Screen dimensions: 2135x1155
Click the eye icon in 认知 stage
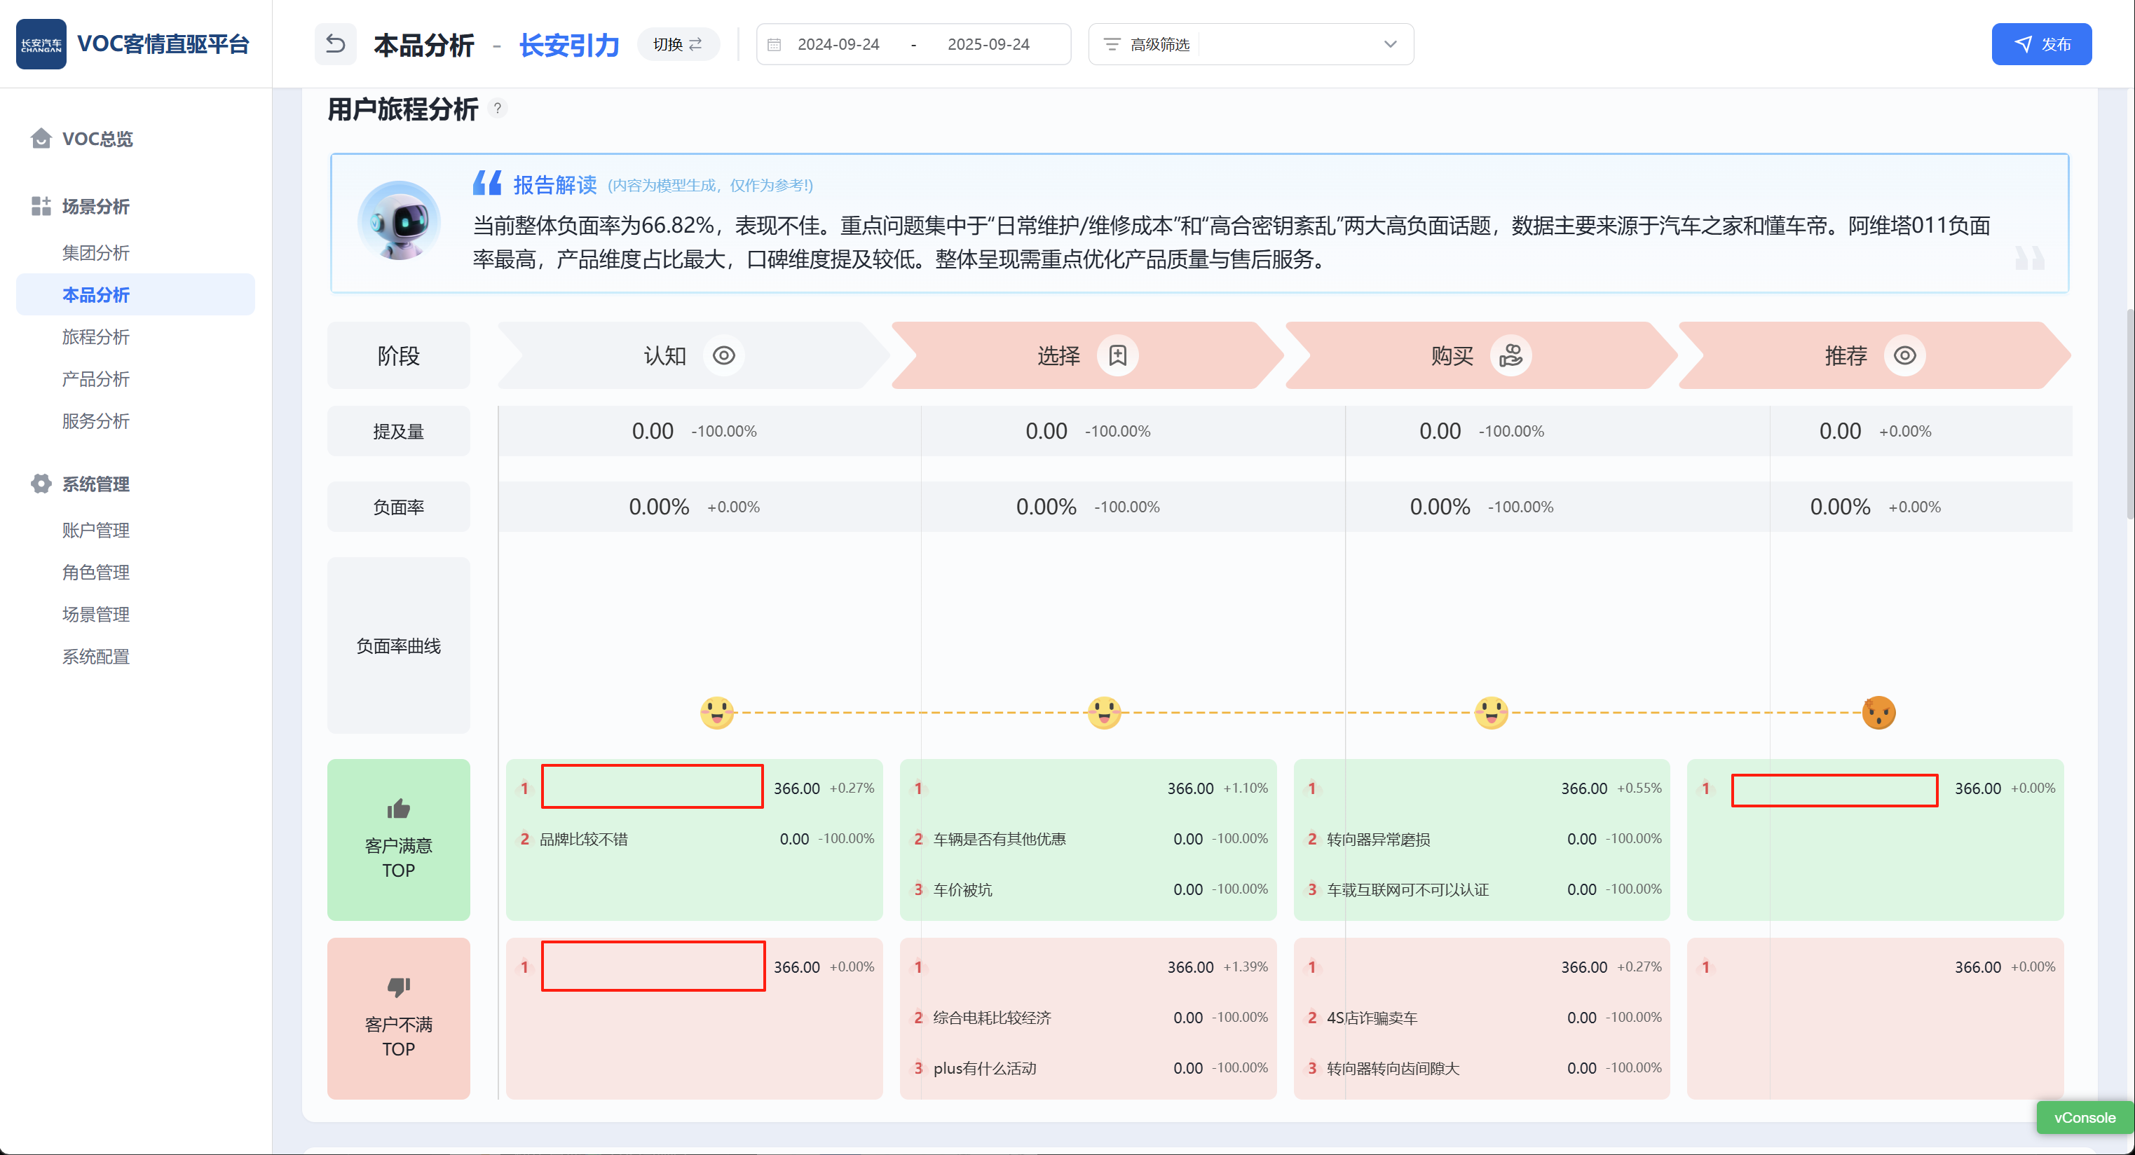click(x=723, y=355)
